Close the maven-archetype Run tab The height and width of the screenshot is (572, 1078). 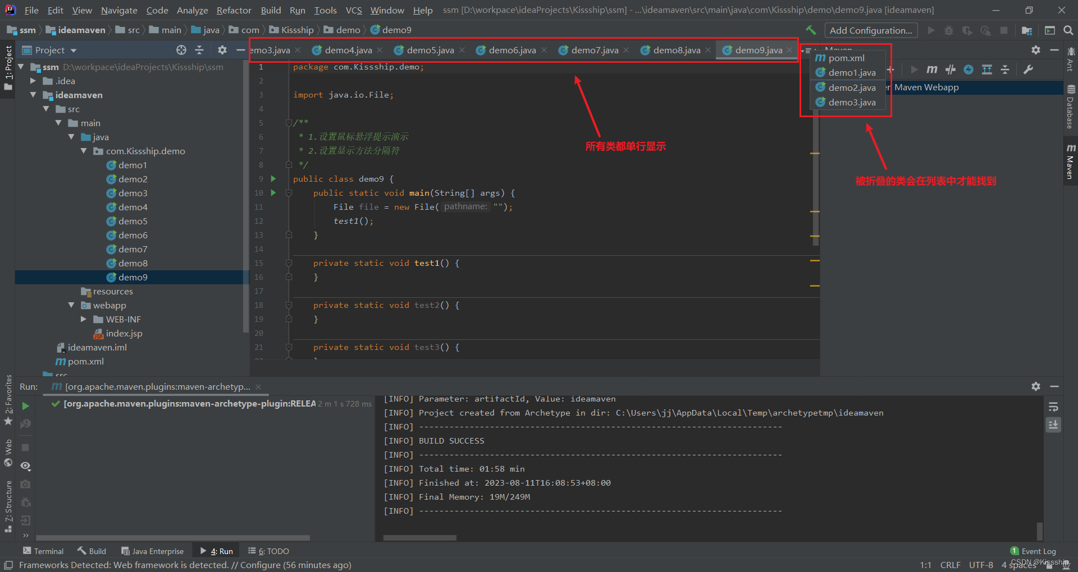pos(258,386)
